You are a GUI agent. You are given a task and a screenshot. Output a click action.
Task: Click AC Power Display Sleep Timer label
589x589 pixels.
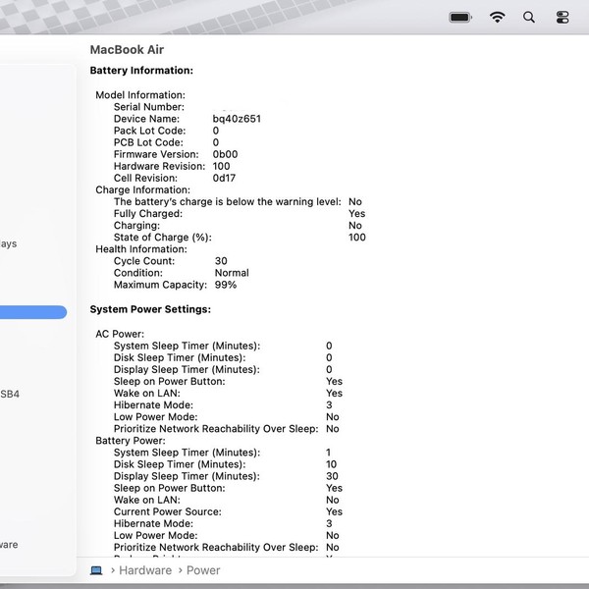point(187,370)
